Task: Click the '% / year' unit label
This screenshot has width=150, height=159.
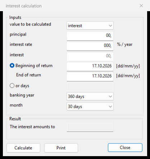Action: (125, 45)
